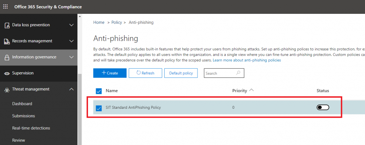Image resolution: width=365 pixels, height=145 pixels.
Task: Toggle the select-all checkbox beside Name
Action: 99,91
